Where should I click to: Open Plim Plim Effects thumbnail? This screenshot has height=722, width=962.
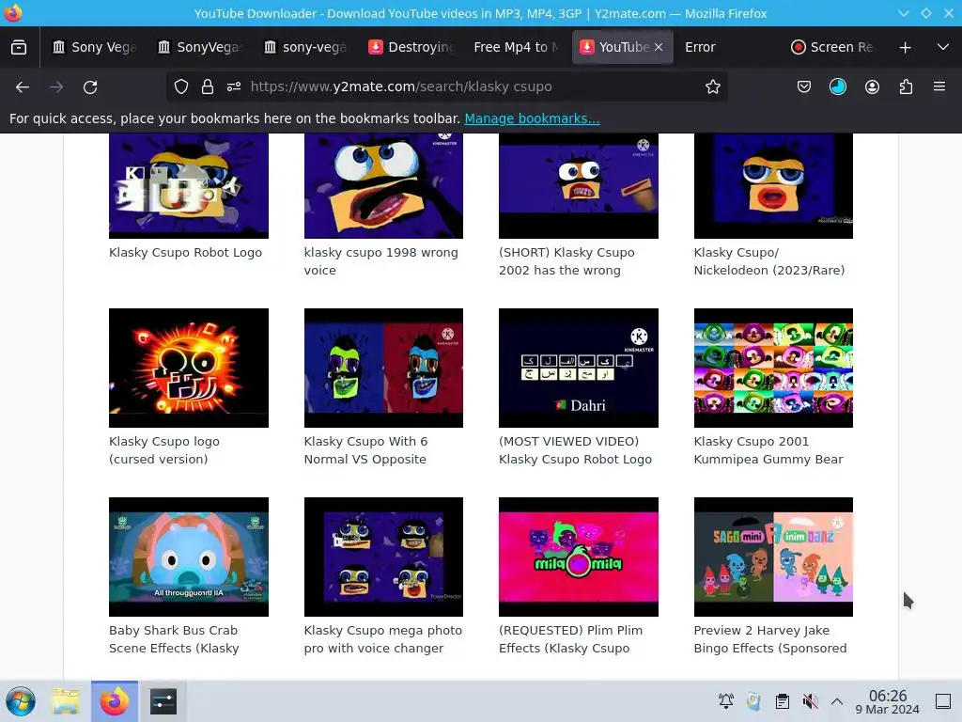pyautogui.click(x=579, y=557)
